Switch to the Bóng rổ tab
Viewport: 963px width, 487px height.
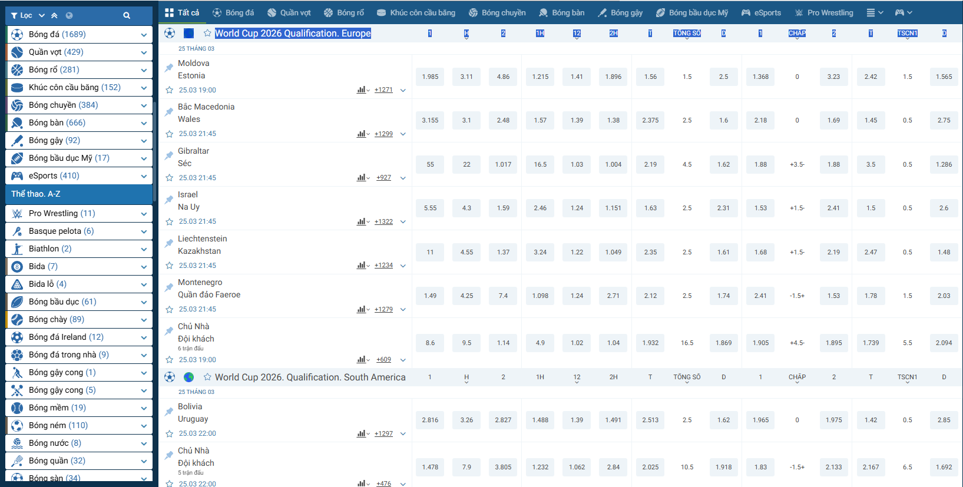pyautogui.click(x=344, y=12)
